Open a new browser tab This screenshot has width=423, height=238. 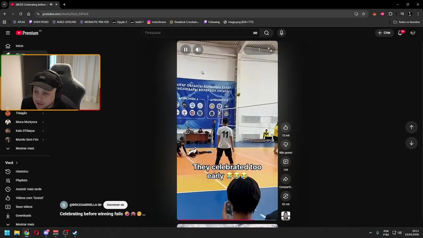coord(64,5)
